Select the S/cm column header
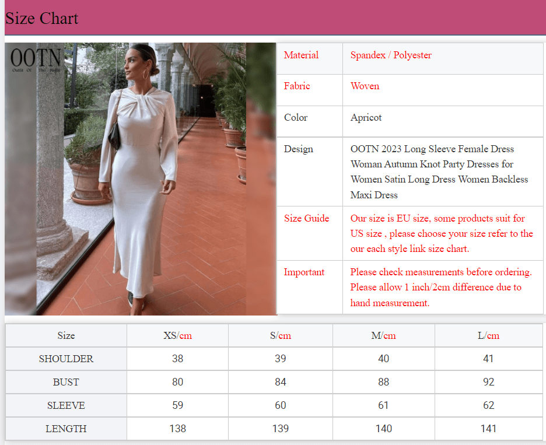Image resolution: width=546 pixels, height=445 pixels. pyautogui.click(x=280, y=335)
